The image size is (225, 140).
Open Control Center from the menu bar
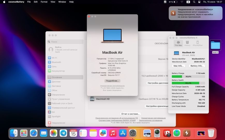pos(199,2)
